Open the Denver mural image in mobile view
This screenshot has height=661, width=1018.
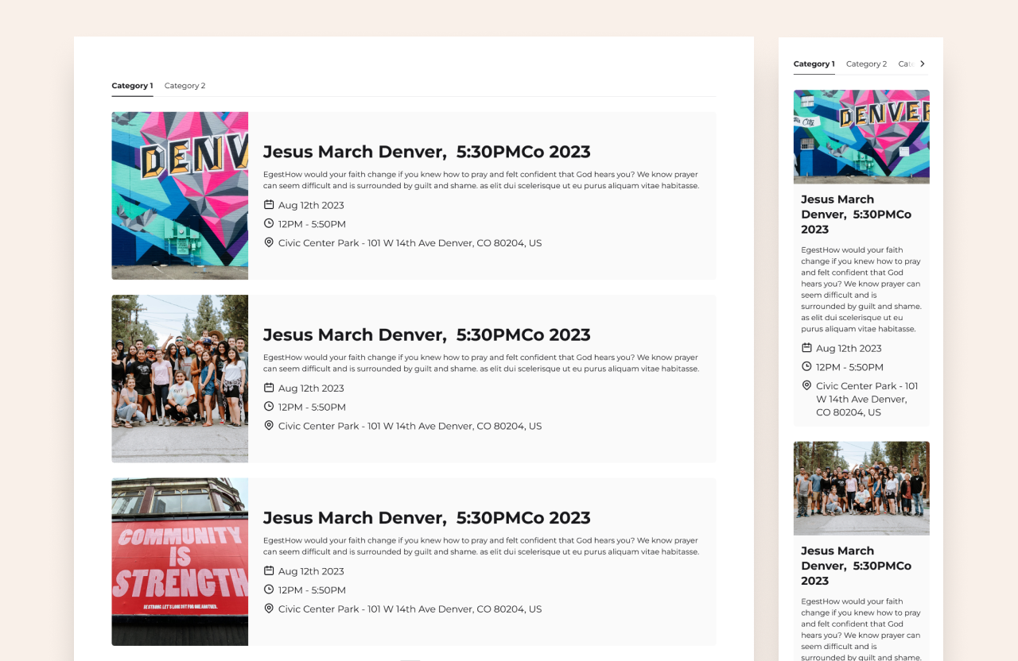tap(861, 137)
